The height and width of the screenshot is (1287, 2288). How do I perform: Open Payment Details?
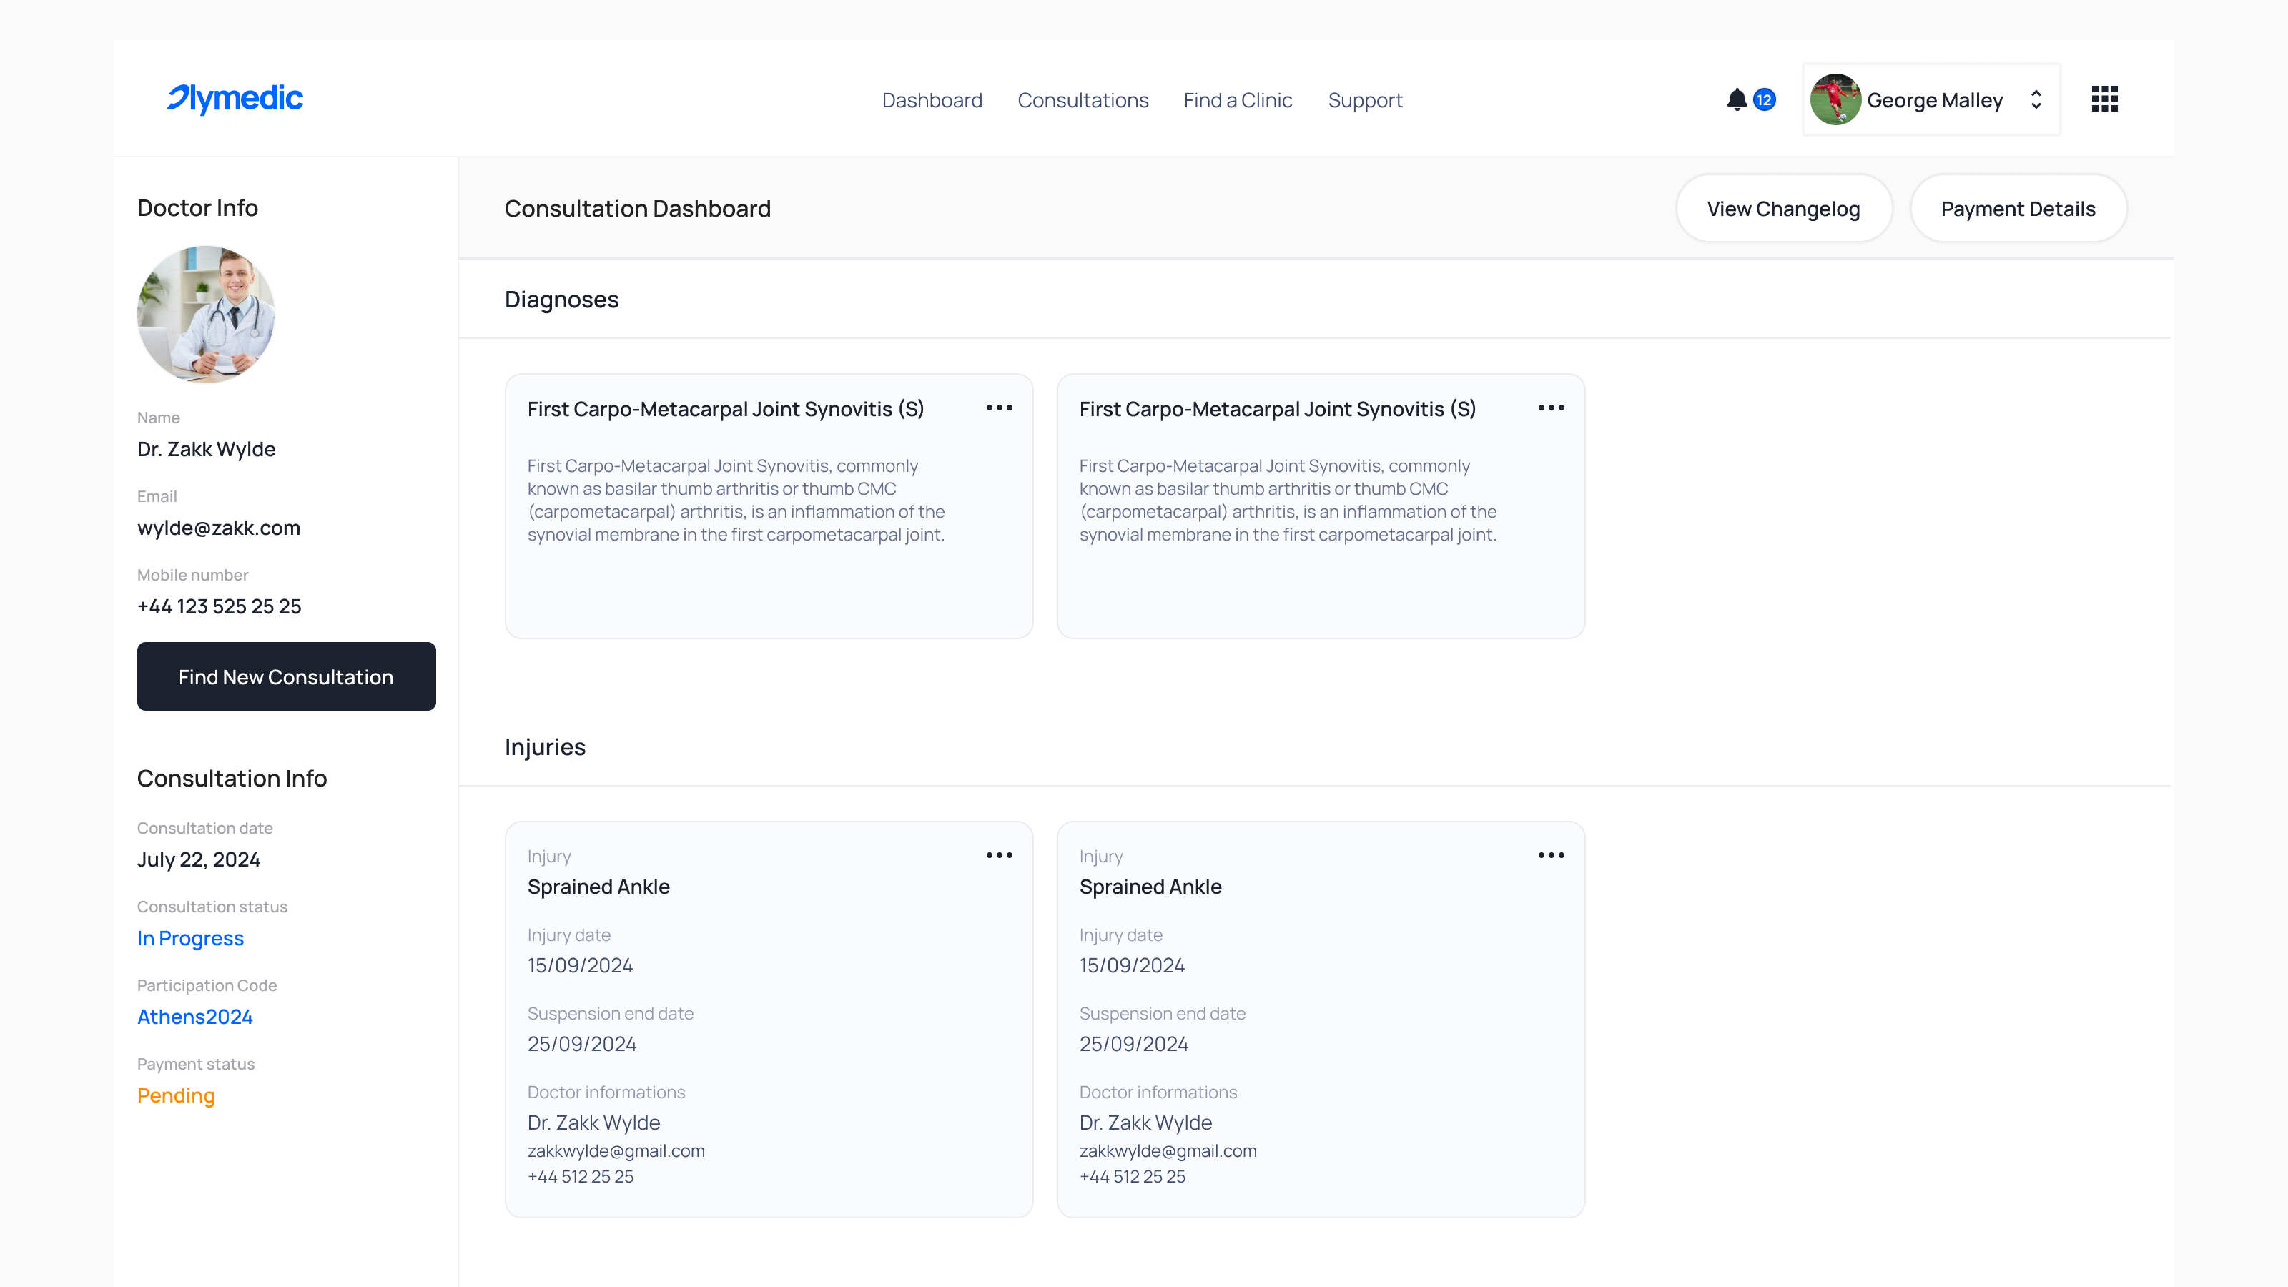pyautogui.click(x=2018, y=209)
